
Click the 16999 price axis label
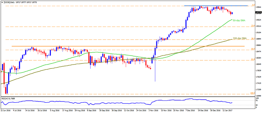[x=258, y=96]
